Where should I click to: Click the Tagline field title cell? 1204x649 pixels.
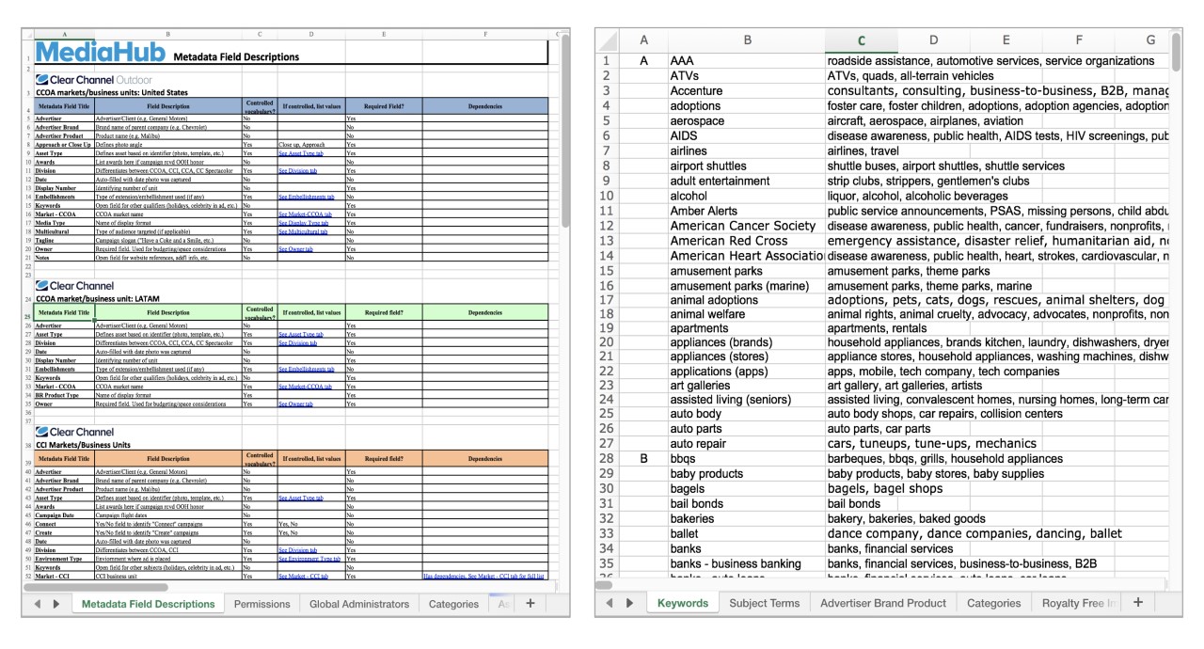tap(64, 240)
